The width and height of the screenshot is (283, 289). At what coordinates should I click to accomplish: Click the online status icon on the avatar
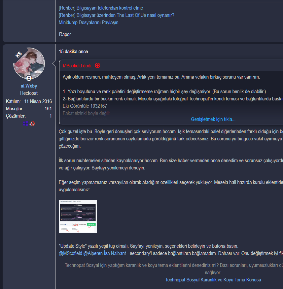click(29, 78)
